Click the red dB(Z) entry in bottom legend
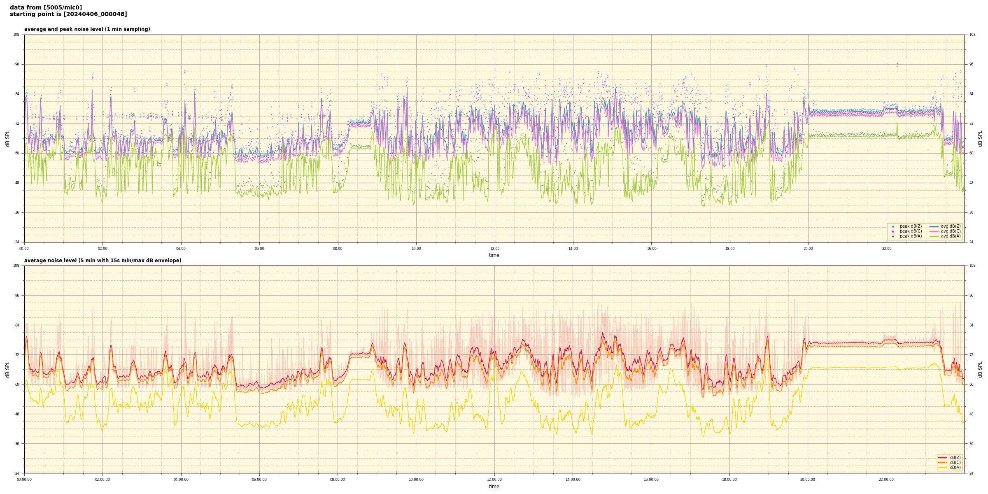This screenshot has width=988, height=494. tap(942, 457)
